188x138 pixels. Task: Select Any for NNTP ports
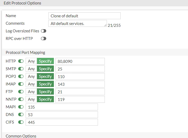point(31,99)
